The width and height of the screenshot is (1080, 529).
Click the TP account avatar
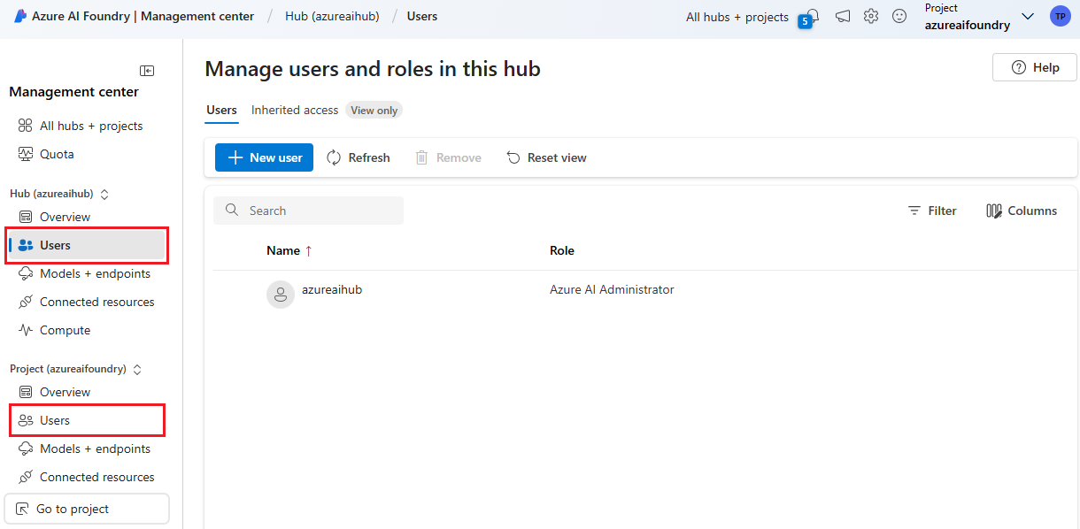pyautogui.click(x=1060, y=16)
